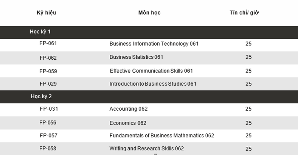298x155 pixels.
Task: Open Business Information Technology 061 course
Action: [154, 44]
